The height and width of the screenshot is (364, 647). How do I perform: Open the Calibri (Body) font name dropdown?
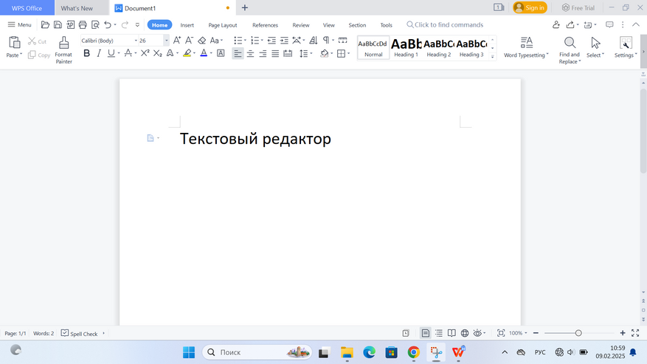tap(109, 41)
